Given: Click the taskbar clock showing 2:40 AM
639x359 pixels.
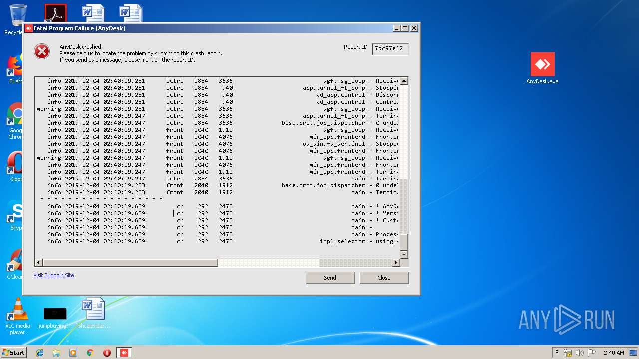Looking at the screenshot, I should point(613,353).
